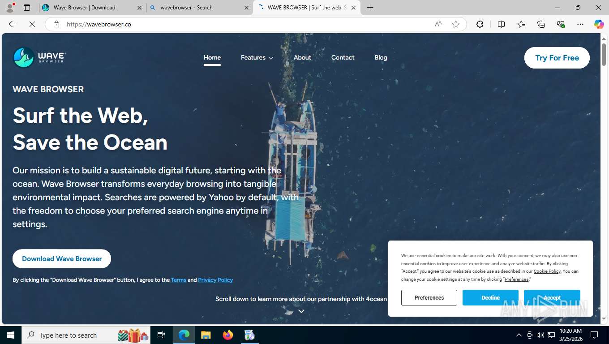Open the Favorites list icon

coord(521,24)
